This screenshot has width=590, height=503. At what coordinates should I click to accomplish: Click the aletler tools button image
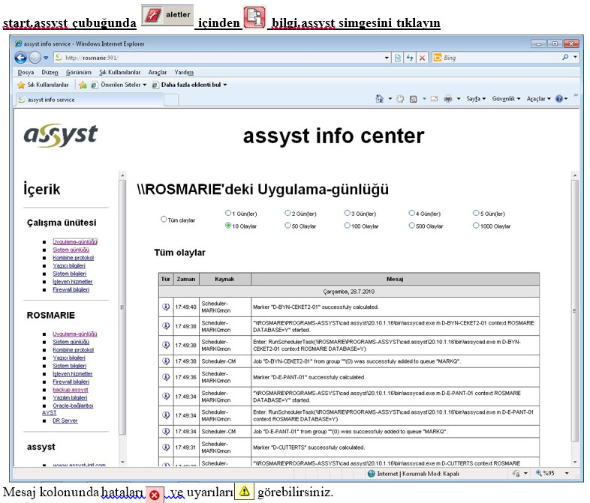point(167,15)
